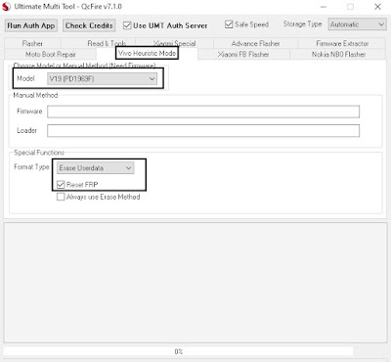Click the 0% progress bar
The image size is (391, 362).
[178, 351]
